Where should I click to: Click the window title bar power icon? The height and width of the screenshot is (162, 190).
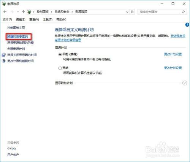click(4, 4)
